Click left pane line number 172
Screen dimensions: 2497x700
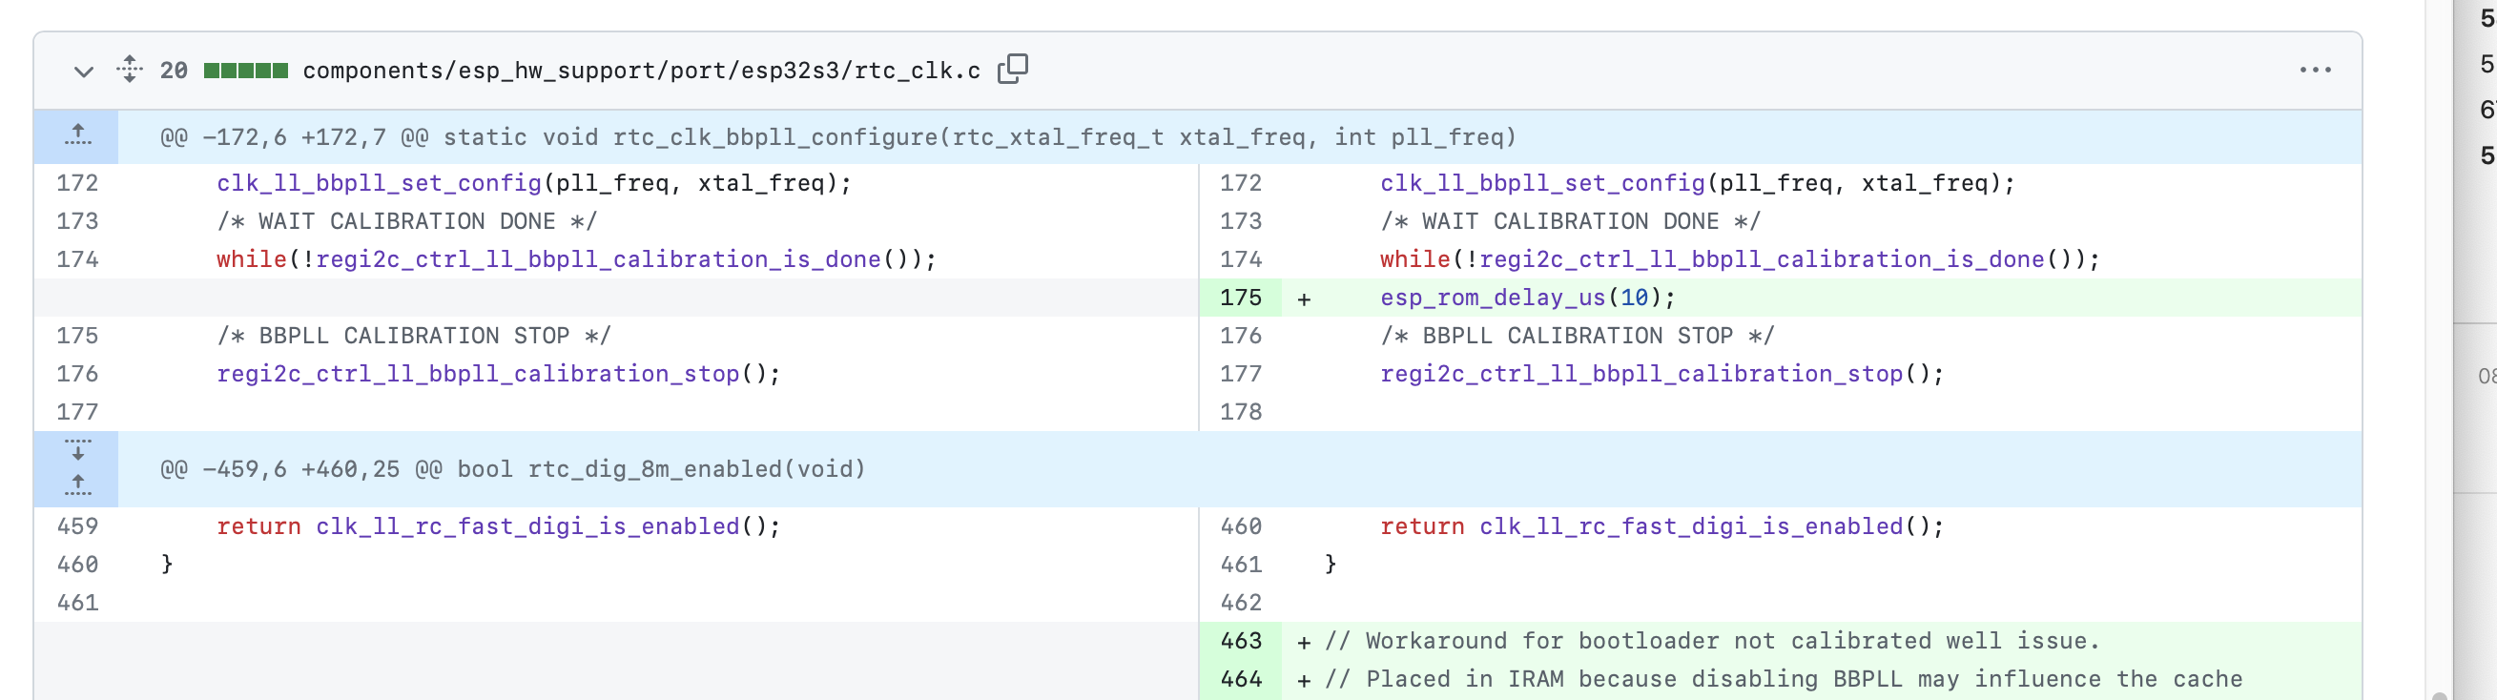click(76, 183)
